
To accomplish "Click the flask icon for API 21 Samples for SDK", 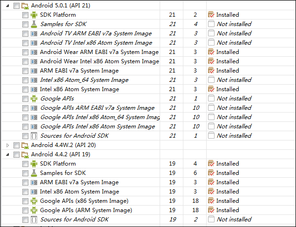I will [34, 24].
